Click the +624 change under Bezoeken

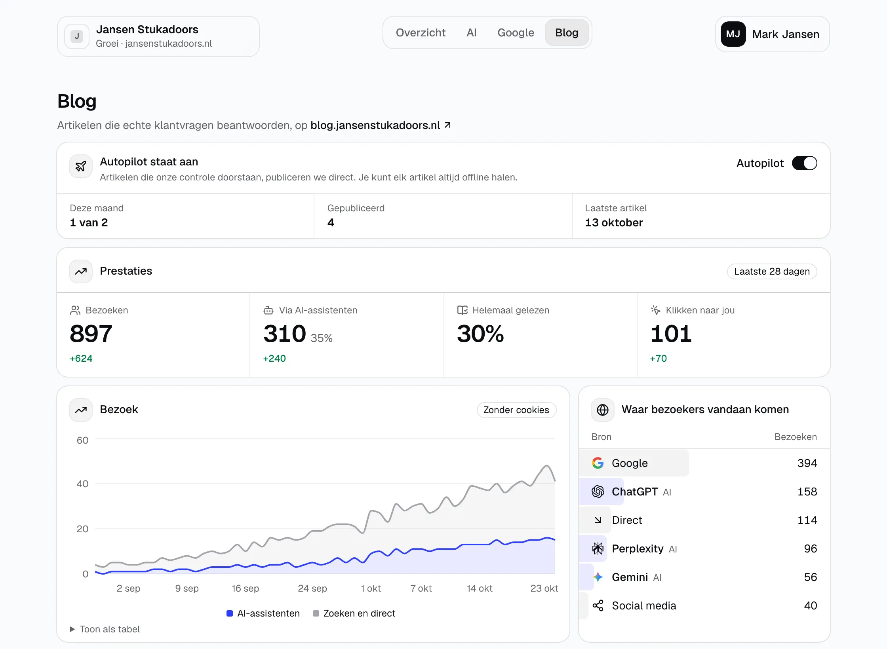pos(81,359)
